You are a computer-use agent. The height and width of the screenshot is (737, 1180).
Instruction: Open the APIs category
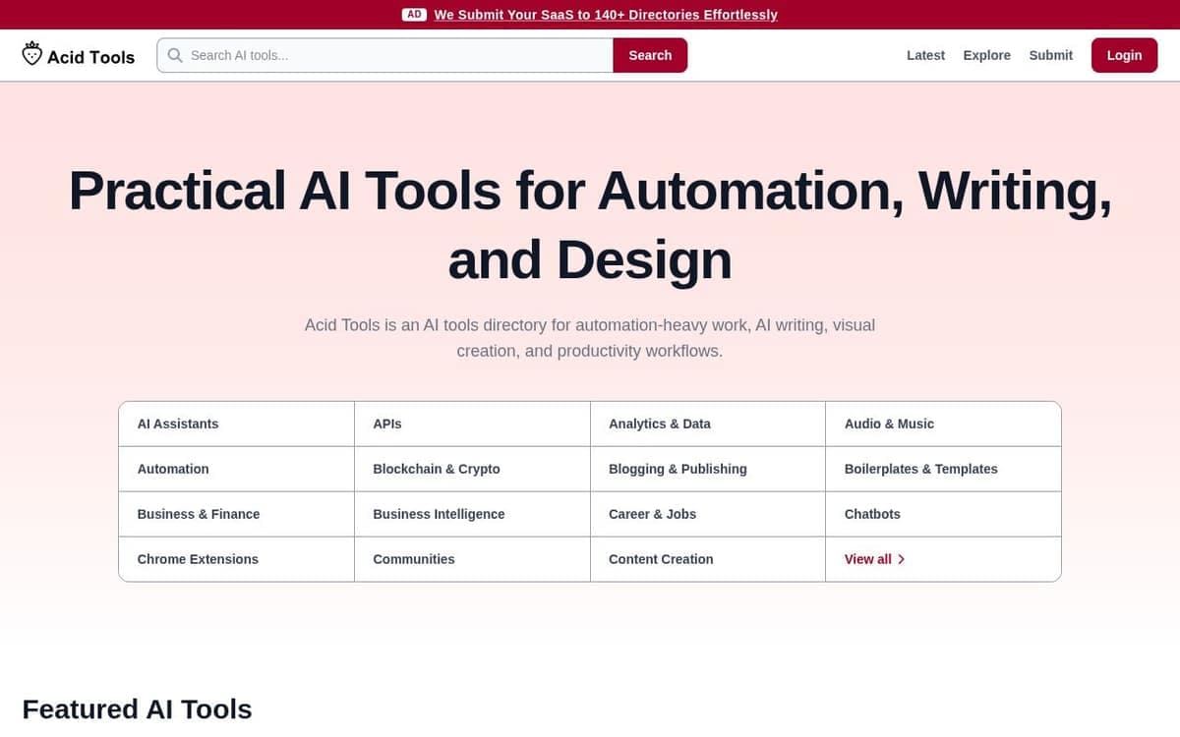pyautogui.click(x=472, y=424)
